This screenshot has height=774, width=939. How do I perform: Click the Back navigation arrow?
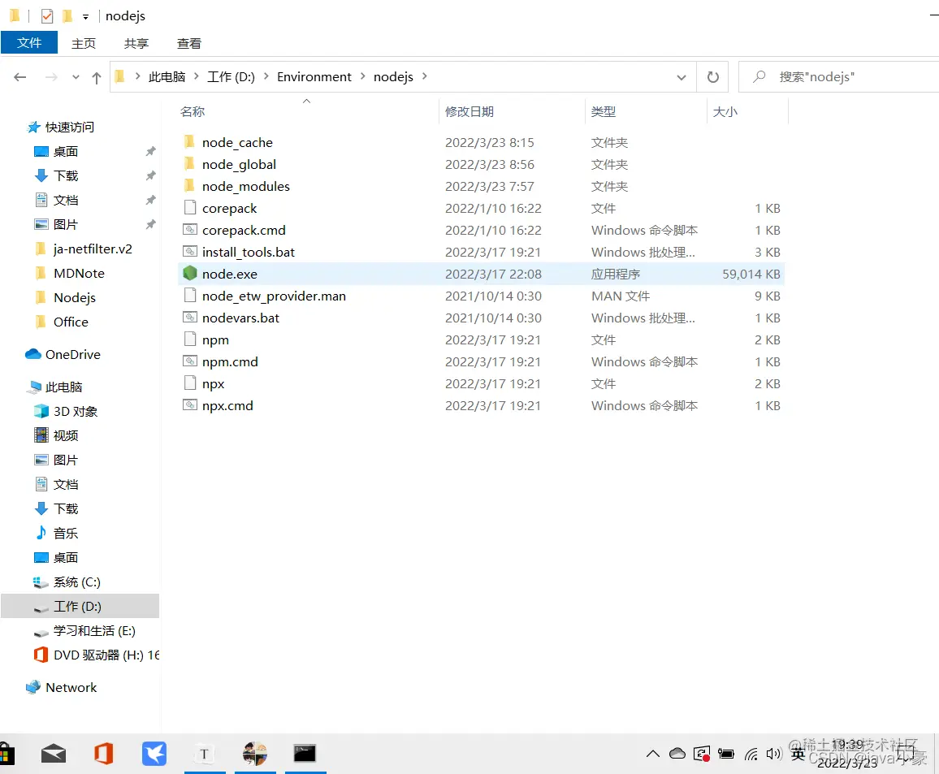click(x=20, y=77)
